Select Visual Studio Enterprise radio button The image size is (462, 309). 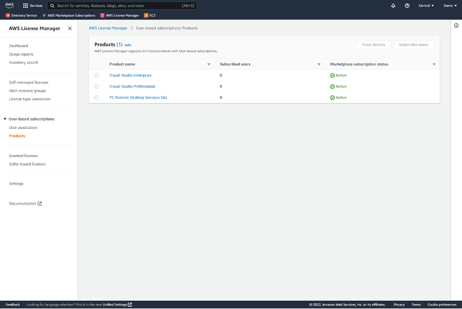click(x=97, y=76)
